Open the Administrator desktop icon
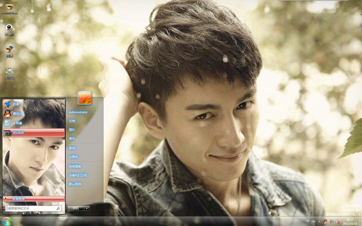The width and height of the screenshot is (362, 226). point(9,8)
